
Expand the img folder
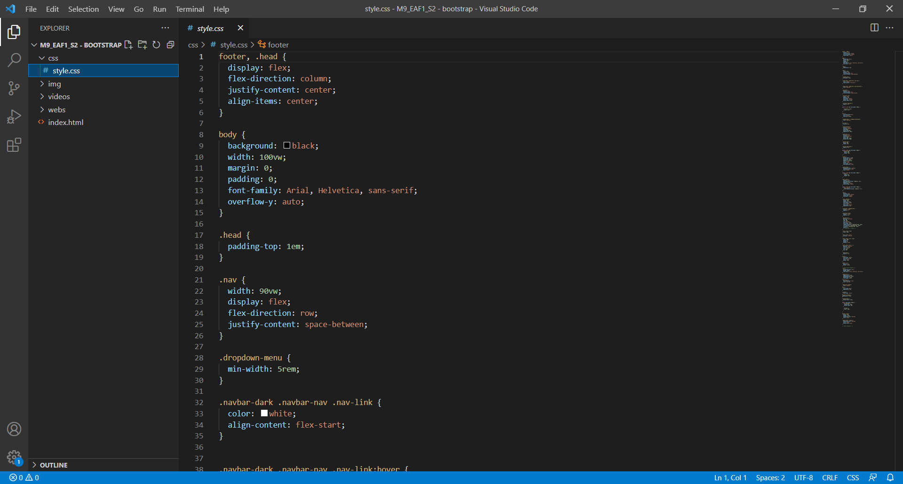coord(54,84)
